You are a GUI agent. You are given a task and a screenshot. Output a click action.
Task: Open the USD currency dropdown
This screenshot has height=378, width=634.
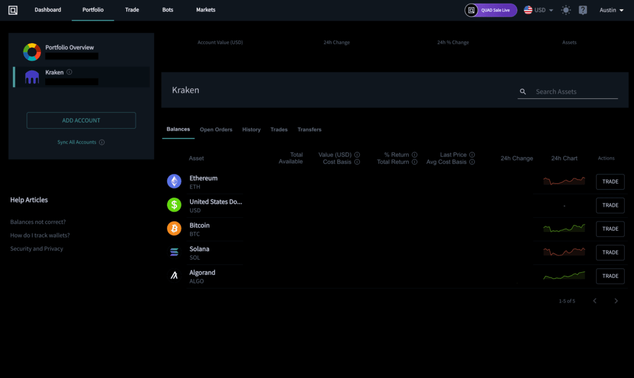539,10
